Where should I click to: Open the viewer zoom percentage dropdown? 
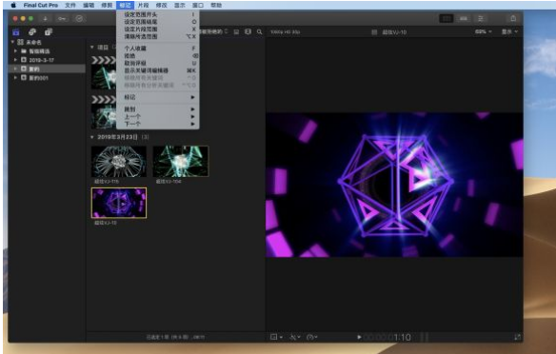tap(483, 31)
